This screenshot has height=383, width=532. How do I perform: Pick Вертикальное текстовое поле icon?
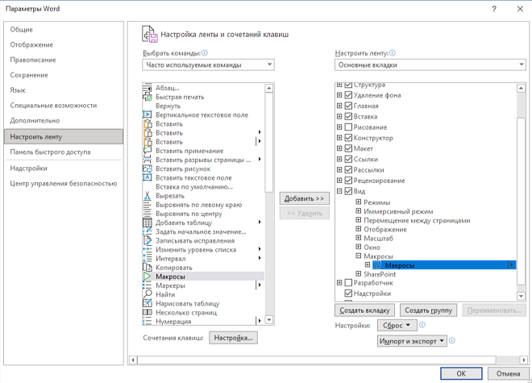[148, 114]
